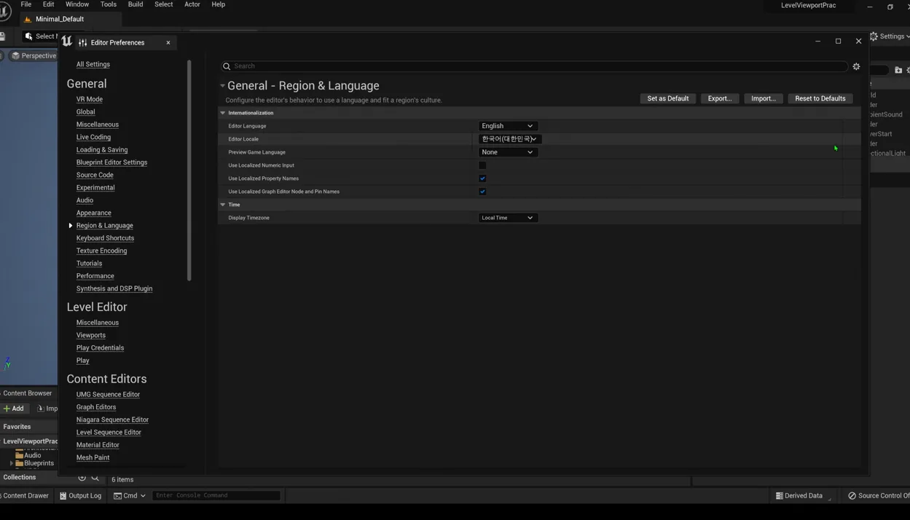The height and width of the screenshot is (520, 910).
Task: Open the Display Timezone dropdown
Action: [x=508, y=218]
